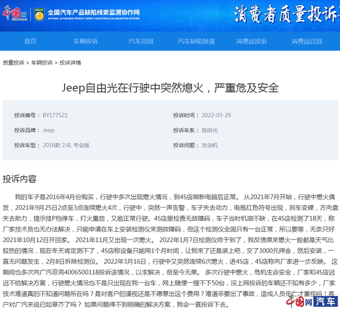
Task: Open 消费品投诉 in the navigation bar
Action: [252, 41]
